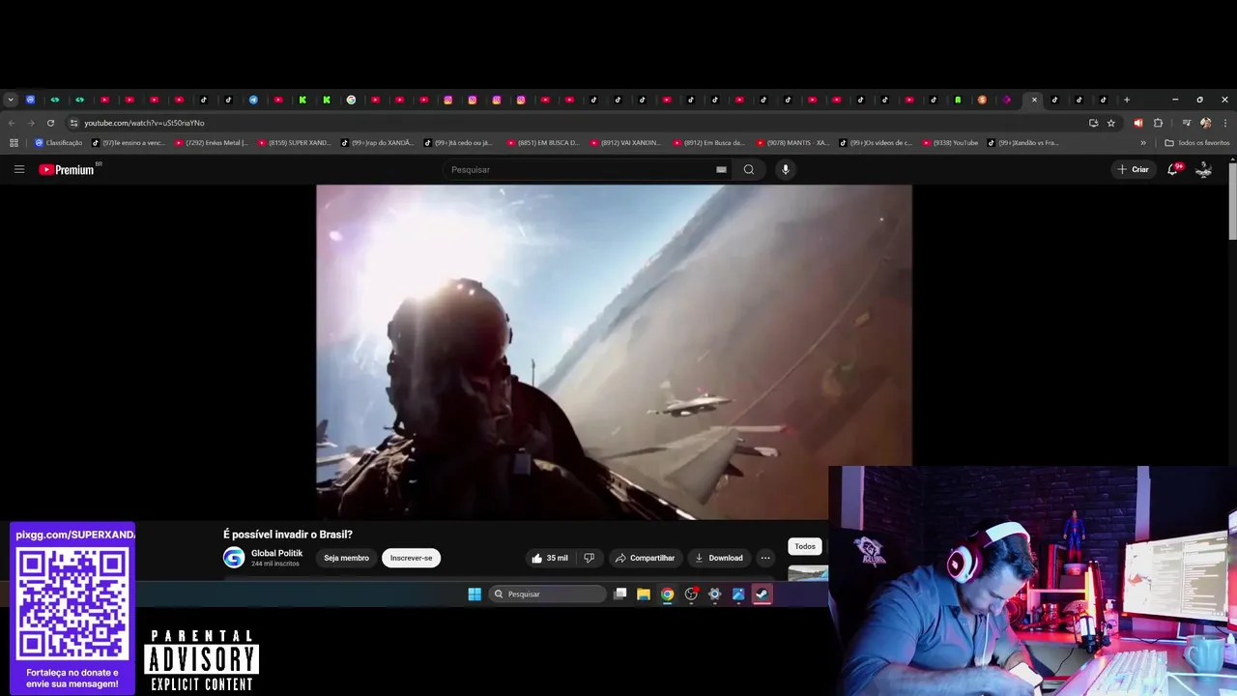Image resolution: width=1237 pixels, height=696 pixels.
Task: Go back in Chrome
Action: (12, 123)
